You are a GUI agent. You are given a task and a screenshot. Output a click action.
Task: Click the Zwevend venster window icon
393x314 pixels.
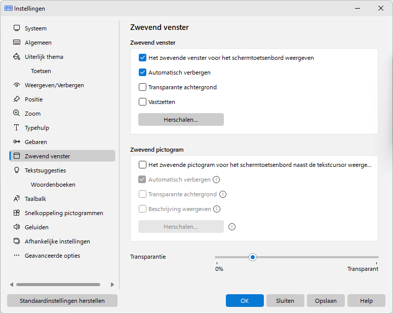tap(17, 156)
